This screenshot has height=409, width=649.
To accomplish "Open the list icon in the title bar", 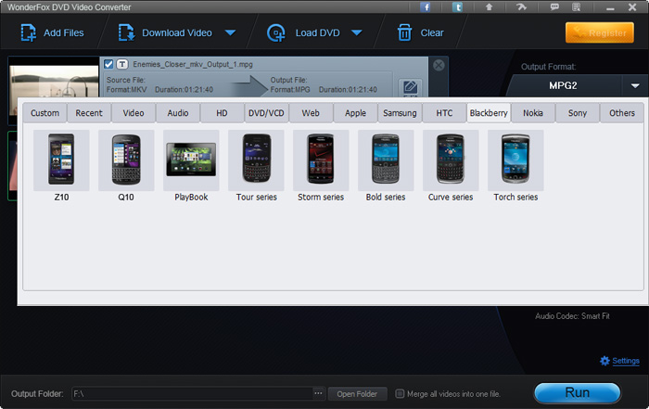I will coord(576,7).
